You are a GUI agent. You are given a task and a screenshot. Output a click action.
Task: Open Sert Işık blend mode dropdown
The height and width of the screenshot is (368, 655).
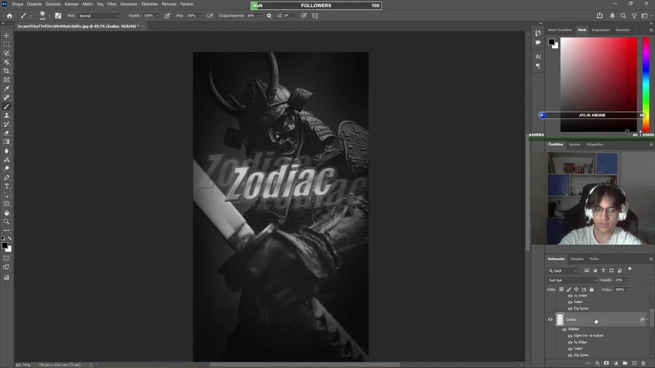[572, 280]
